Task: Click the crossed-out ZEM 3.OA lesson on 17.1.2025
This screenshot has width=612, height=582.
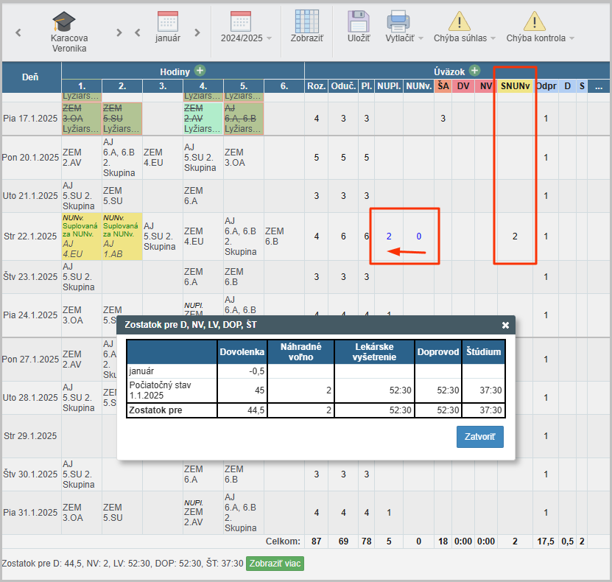Action: coord(82,119)
